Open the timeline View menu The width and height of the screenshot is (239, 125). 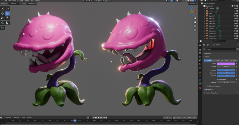tap(24, 118)
